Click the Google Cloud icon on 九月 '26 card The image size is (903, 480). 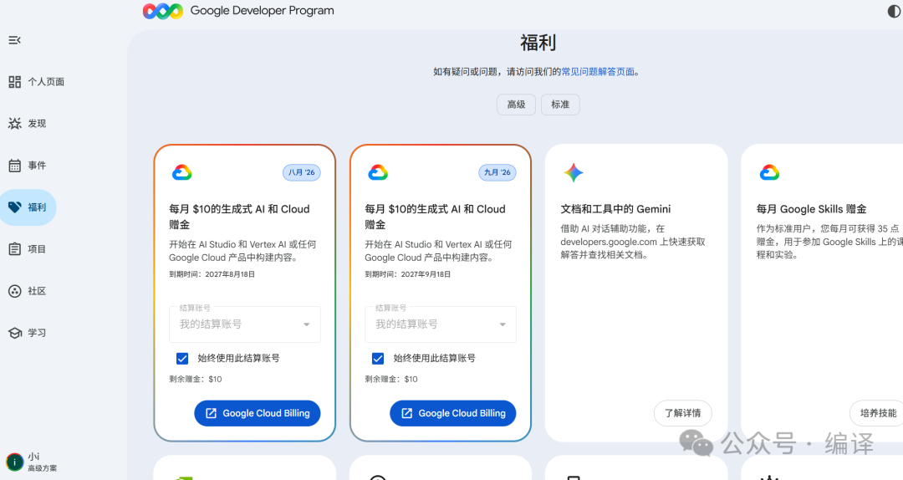378,172
